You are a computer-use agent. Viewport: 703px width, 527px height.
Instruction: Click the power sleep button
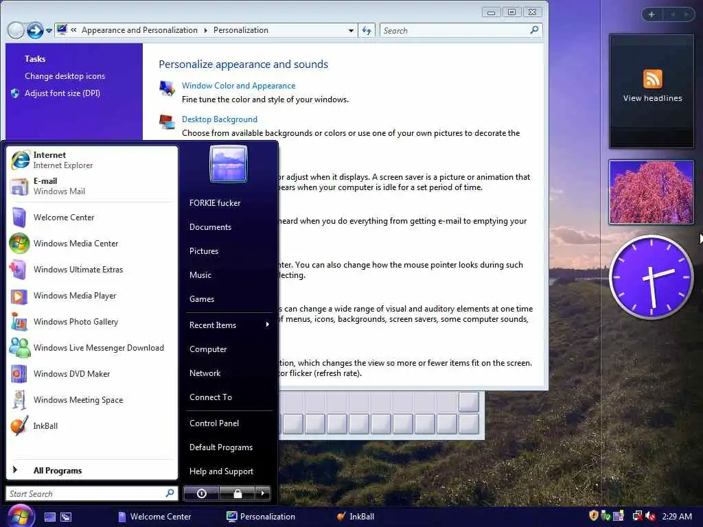point(201,493)
